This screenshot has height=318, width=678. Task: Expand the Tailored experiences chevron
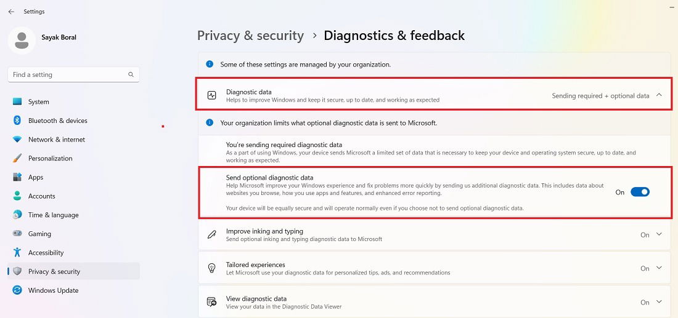point(659,268)
